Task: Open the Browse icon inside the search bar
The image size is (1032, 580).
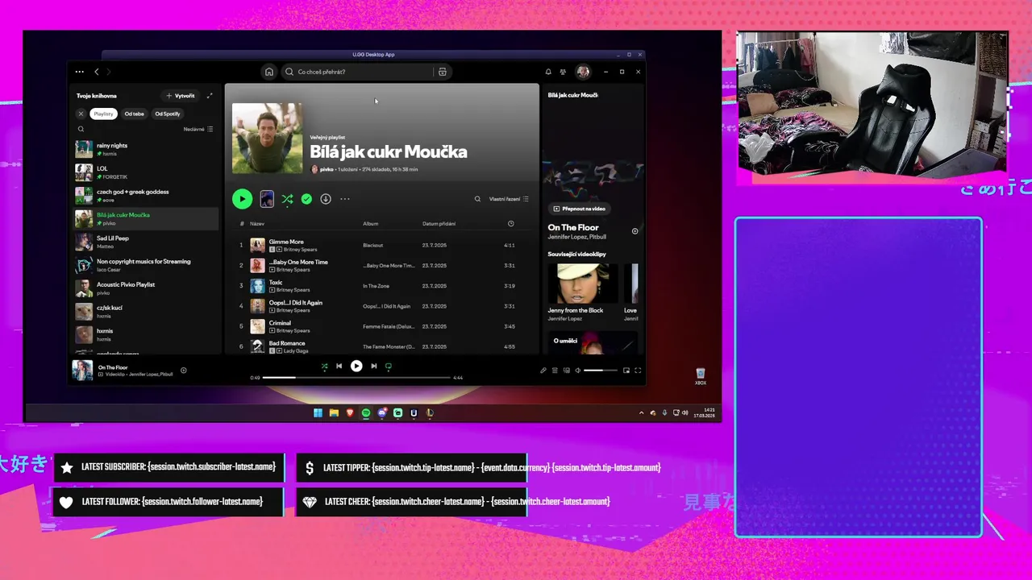Action: [x=442, y=72]
